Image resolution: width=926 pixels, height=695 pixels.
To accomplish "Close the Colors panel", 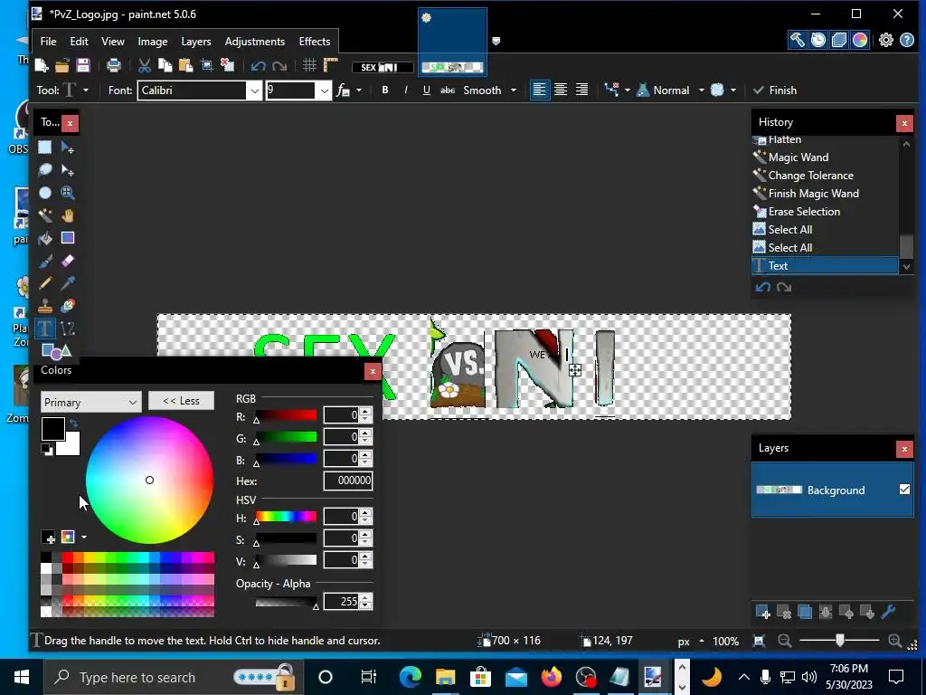I will coord(373,371).
